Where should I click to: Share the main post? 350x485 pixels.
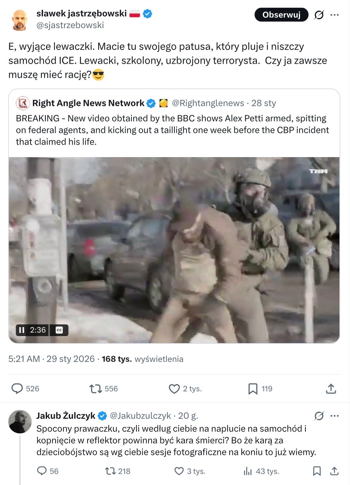tap(331, 388)
